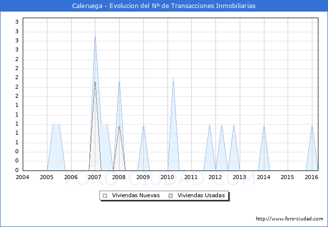The width and height of the screenshot is (328, 227).
Task: Select the 2006 x-axis label
Action: 71,177
